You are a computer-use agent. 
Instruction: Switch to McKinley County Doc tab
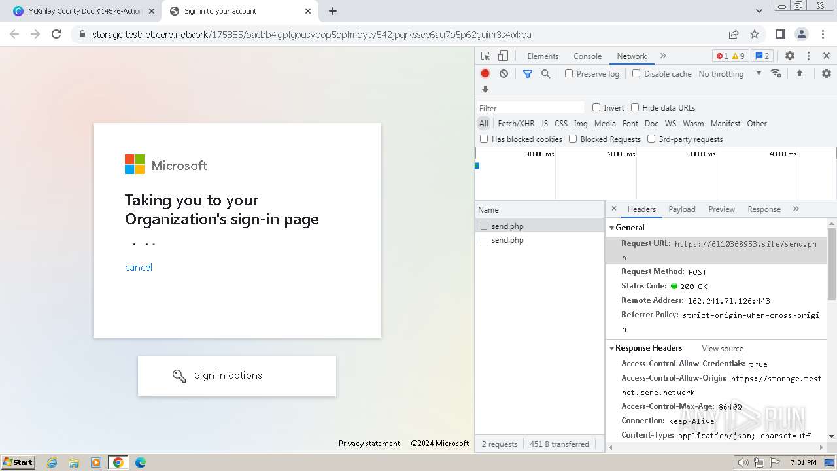84,11
